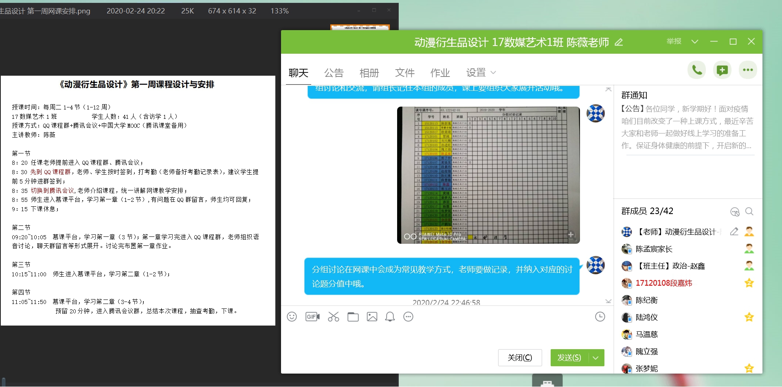Image resolution: width=782 pixels, height=387 pixels.
Task: Open the 作业 tab
Action: coord(440,73)
